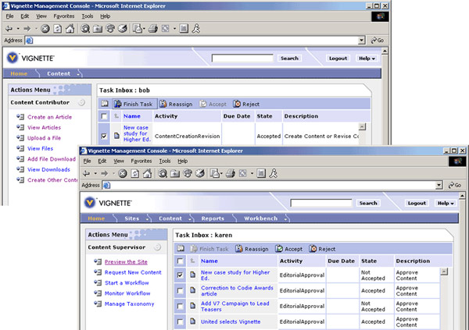This screenshot has width=469, height=330.
Task: Click the Search magnifier icon in bob's browser toolbar
Action: (x=85, y=29)
